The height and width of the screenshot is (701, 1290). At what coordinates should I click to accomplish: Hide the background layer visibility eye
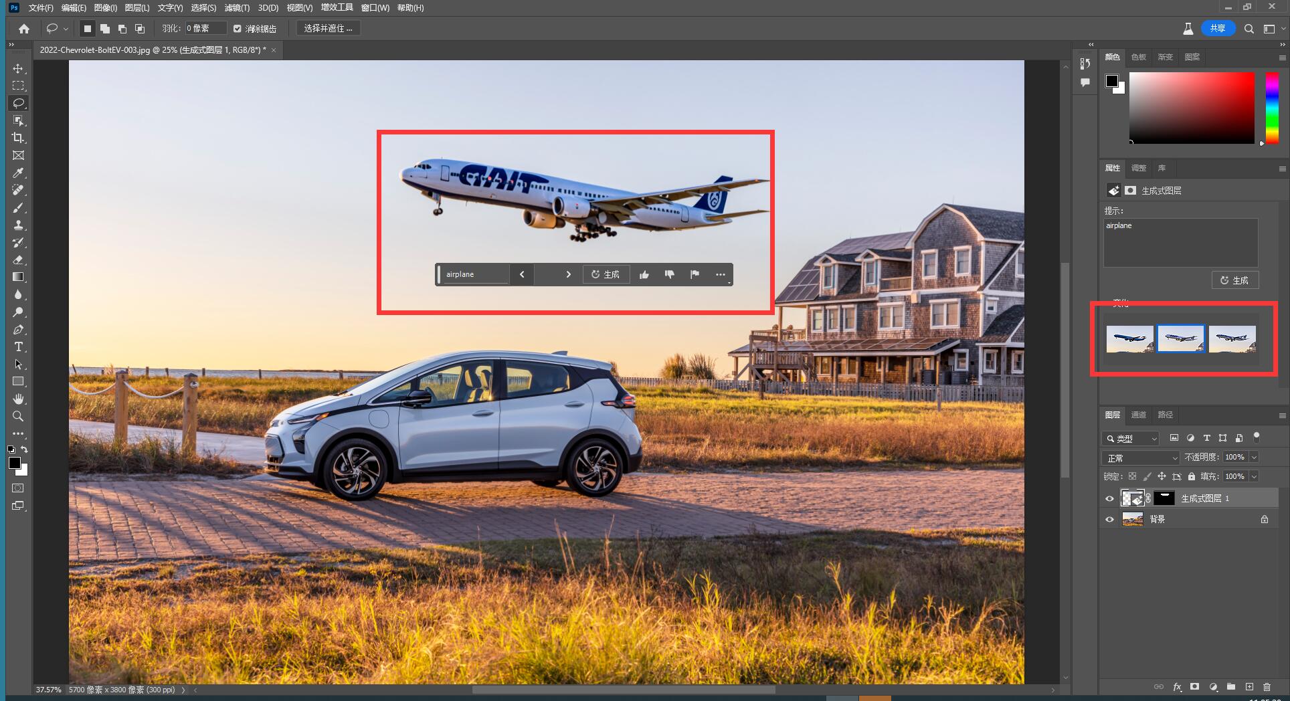click(x=1109, y=519)
